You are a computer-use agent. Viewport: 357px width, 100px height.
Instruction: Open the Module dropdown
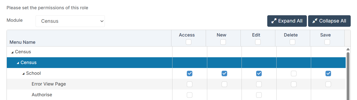coord(70,21)
